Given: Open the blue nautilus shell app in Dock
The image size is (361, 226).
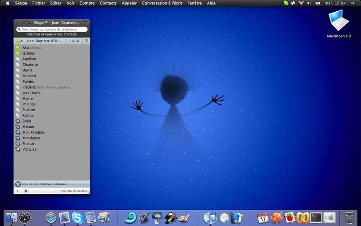Looking at the screenshot, I should (x=130, y=218).
